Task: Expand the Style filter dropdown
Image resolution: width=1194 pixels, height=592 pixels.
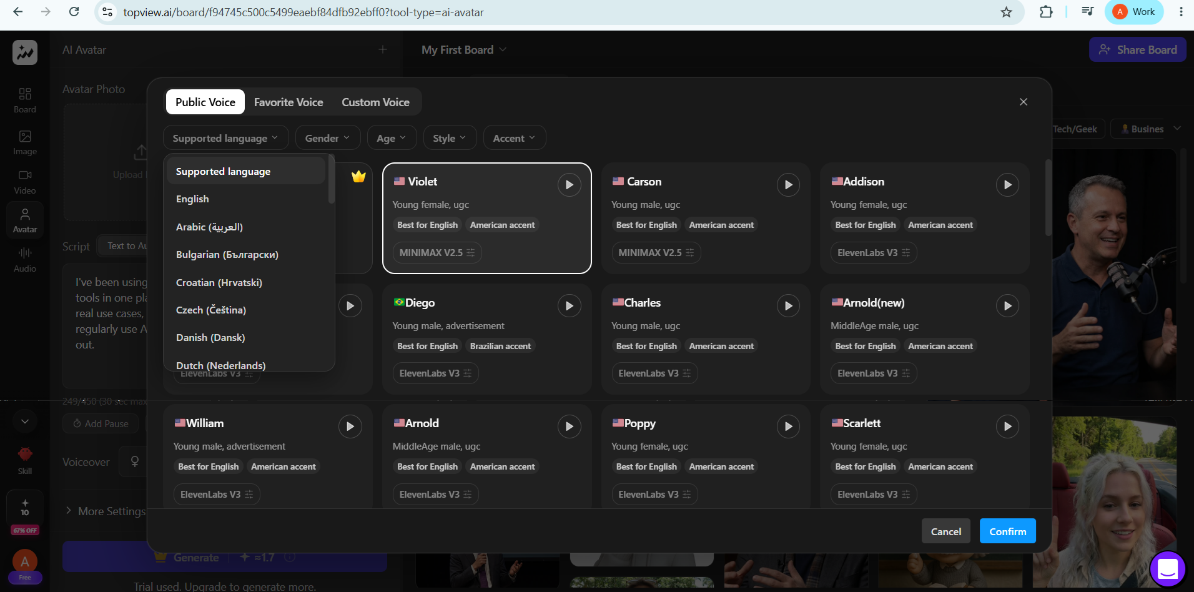Action: pyautogui.click(x=450, y=138)
